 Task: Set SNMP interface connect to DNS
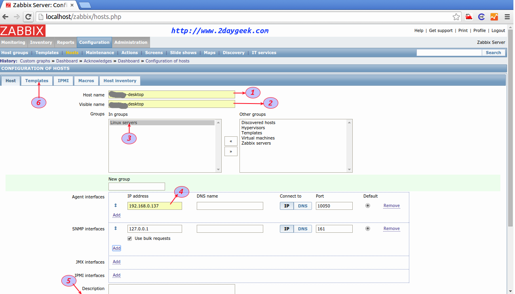click(302, 229)
